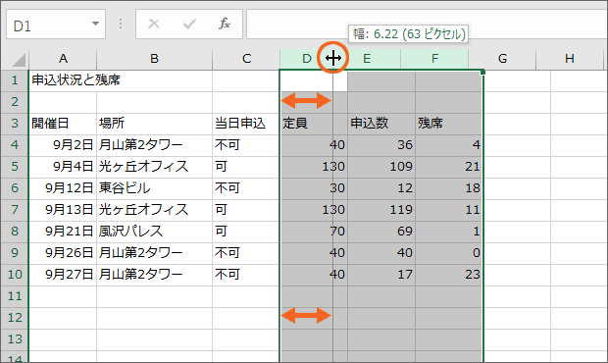Screen dimensions: 608x363
Task: Select row 2 header
Action: [15, 102]
